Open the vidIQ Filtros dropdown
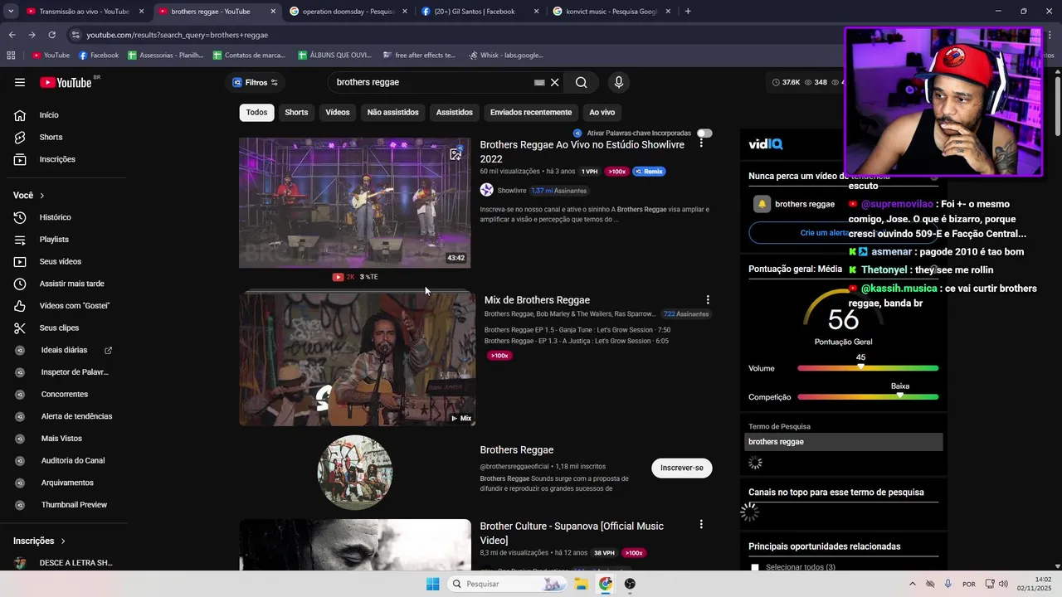 pyautogui.click(x=256, y=82)
